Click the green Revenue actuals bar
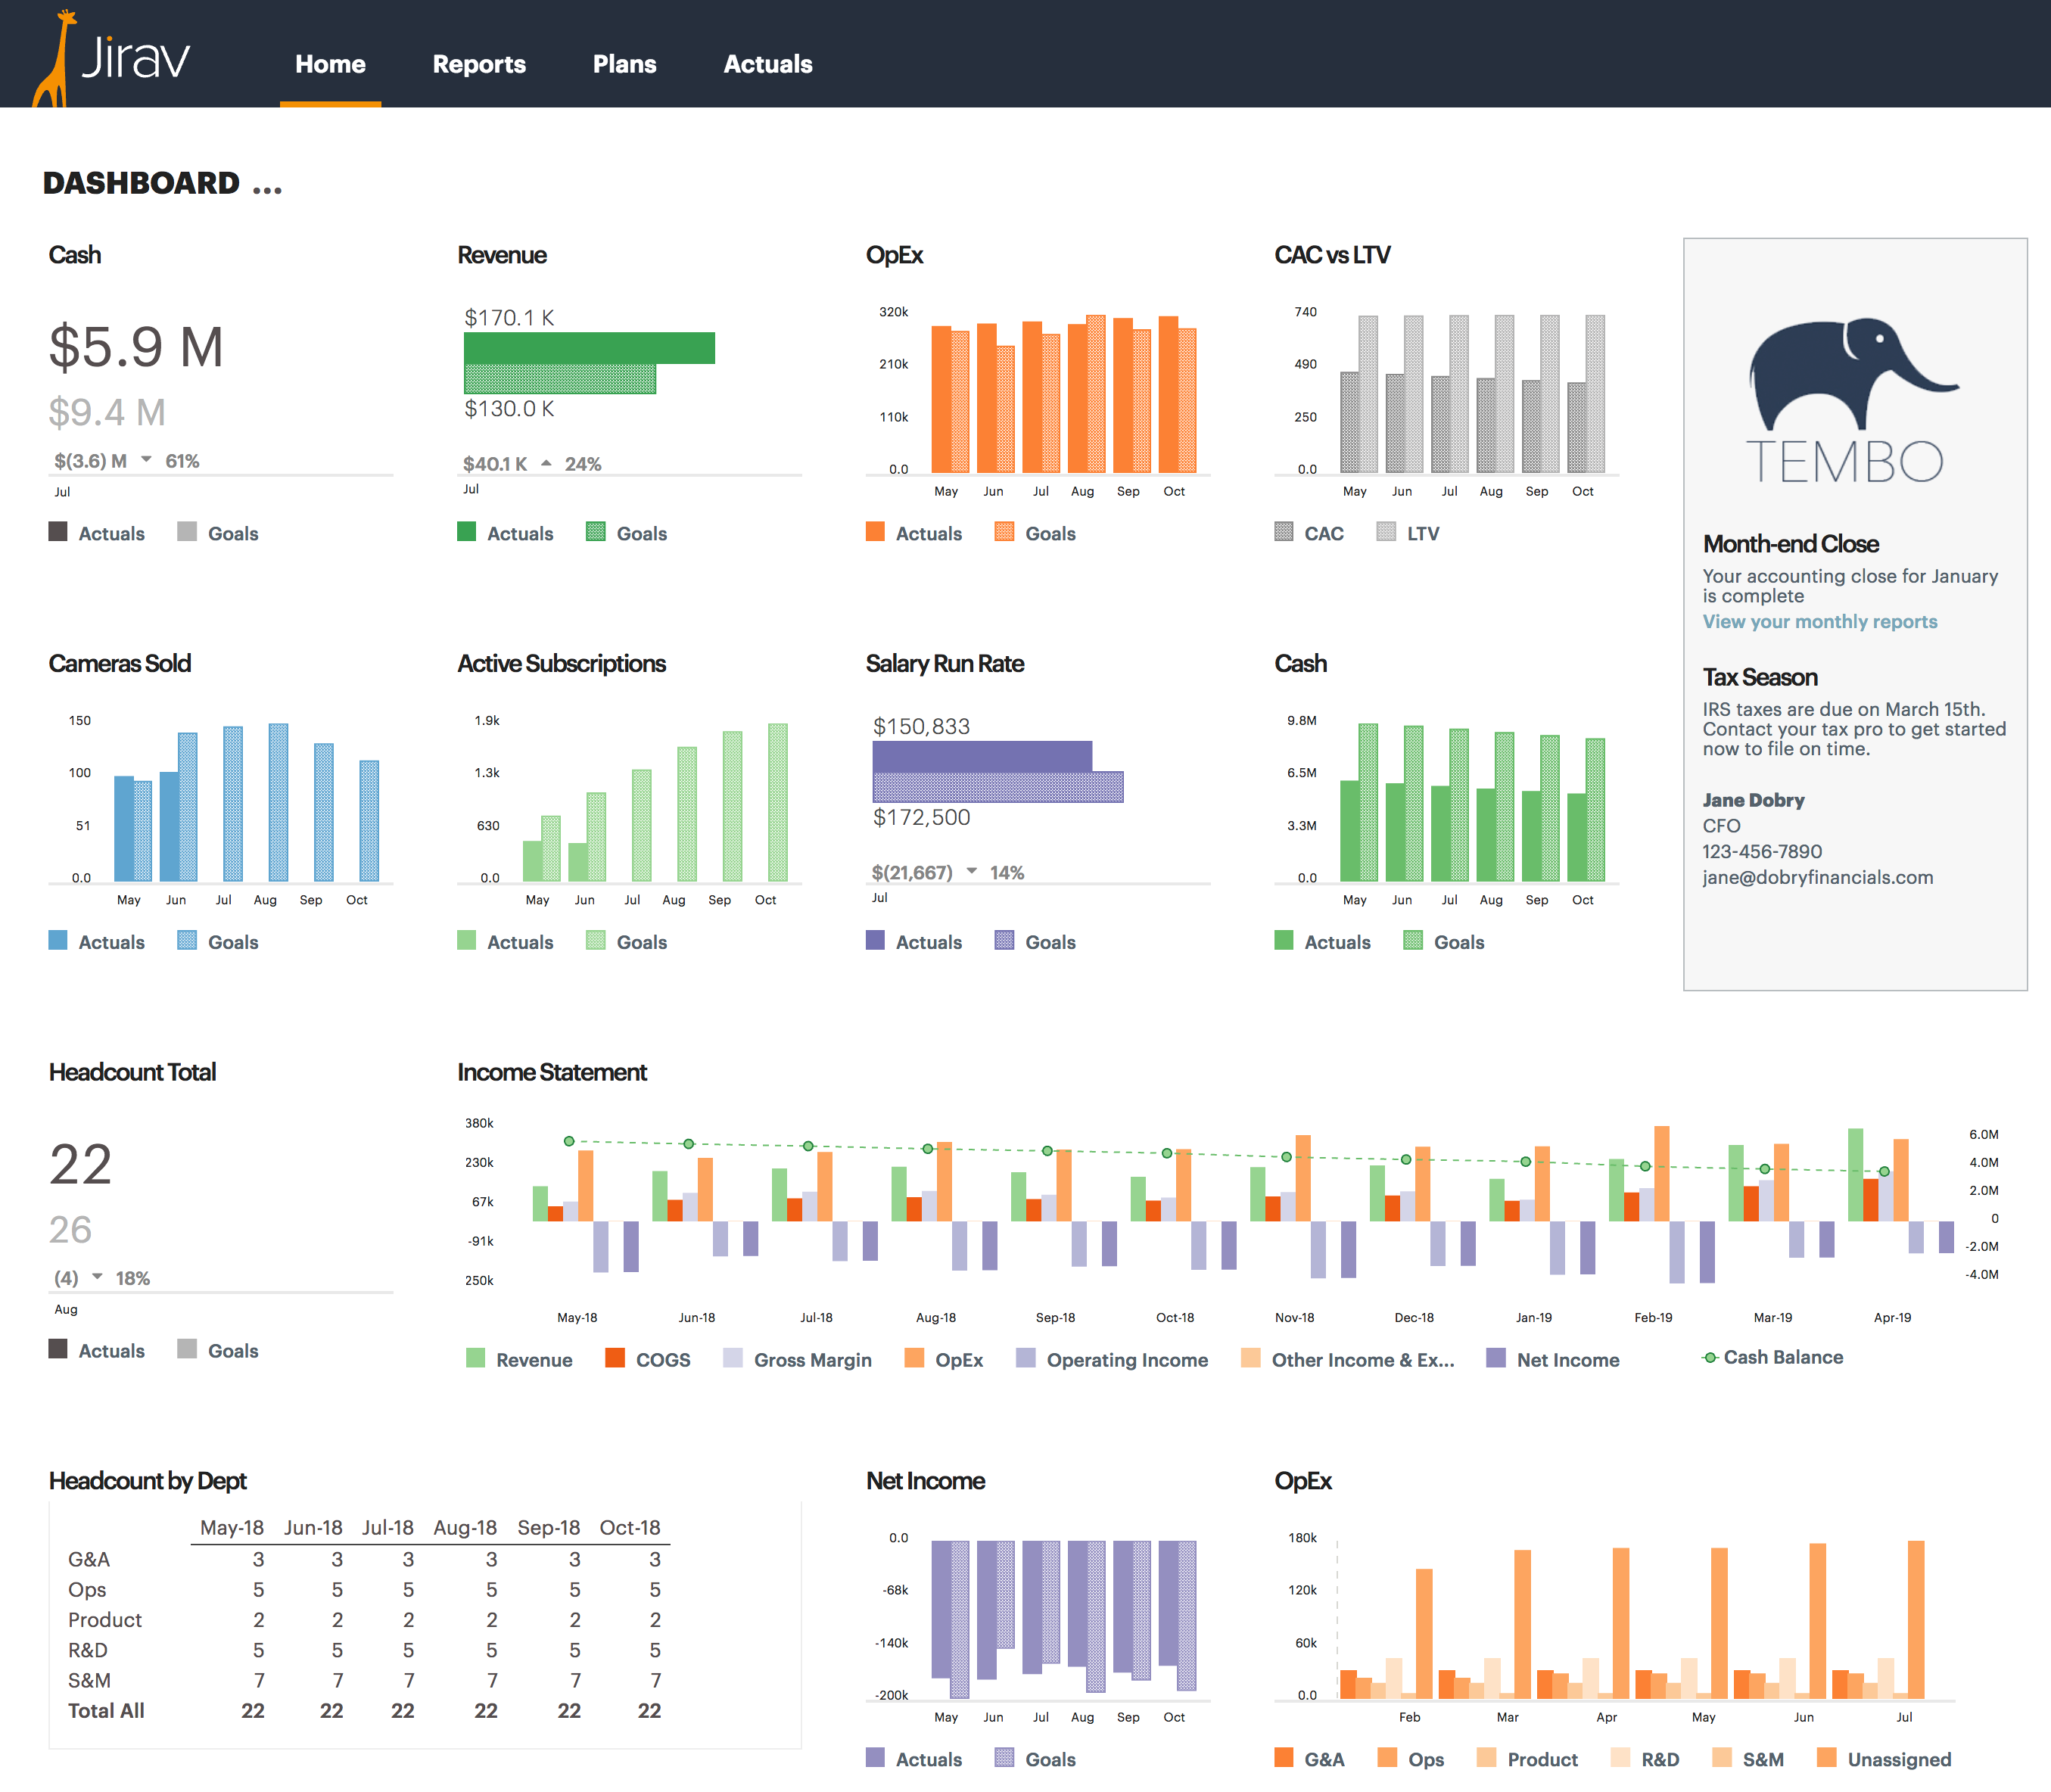The width and height of the screenshot is (2051, 1792). (589, 347)
